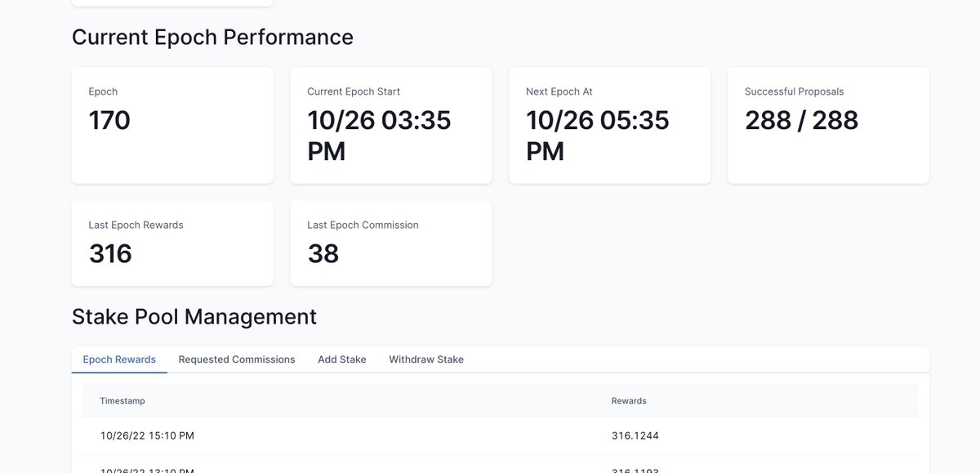Click the Stake Pool Management heading
The width and height of the screenshot is (980, 473).
194,317
